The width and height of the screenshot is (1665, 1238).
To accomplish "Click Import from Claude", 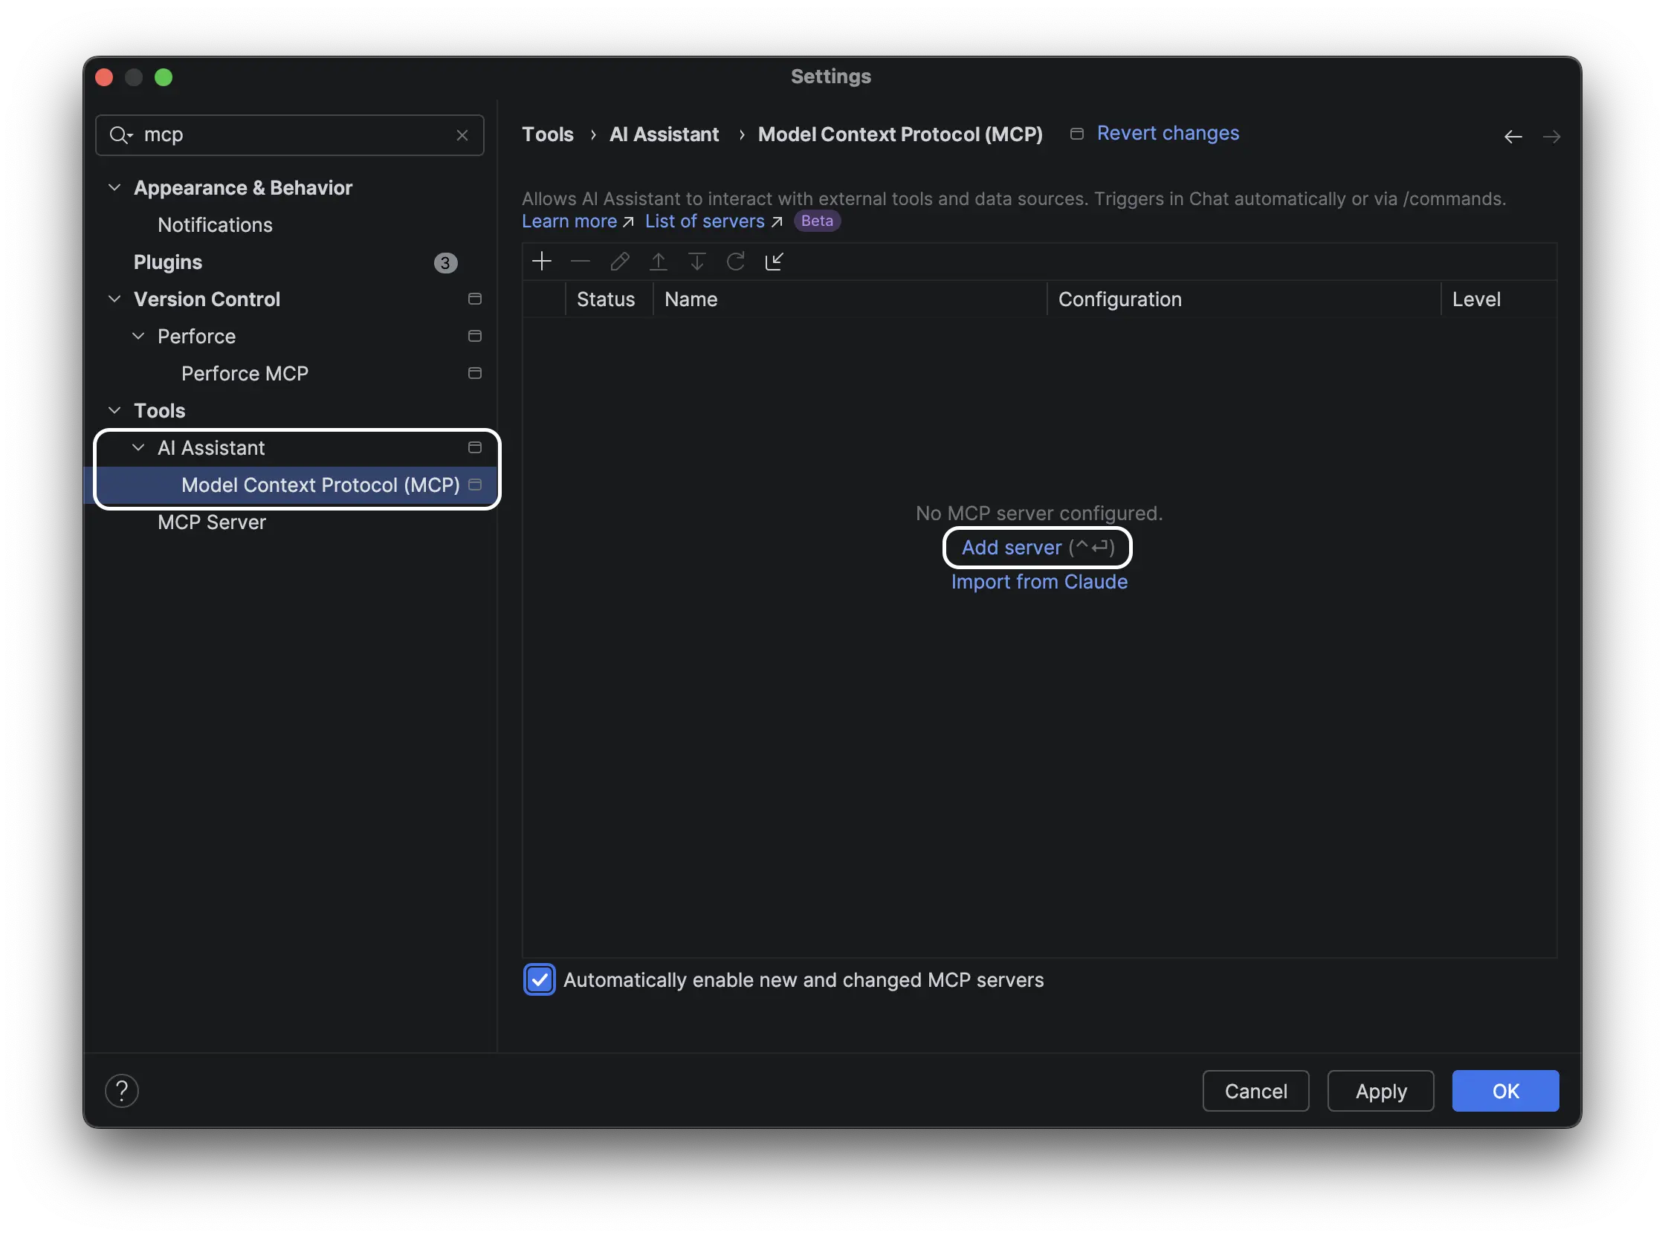I will pyautogui.click(x=1038, y=582).
